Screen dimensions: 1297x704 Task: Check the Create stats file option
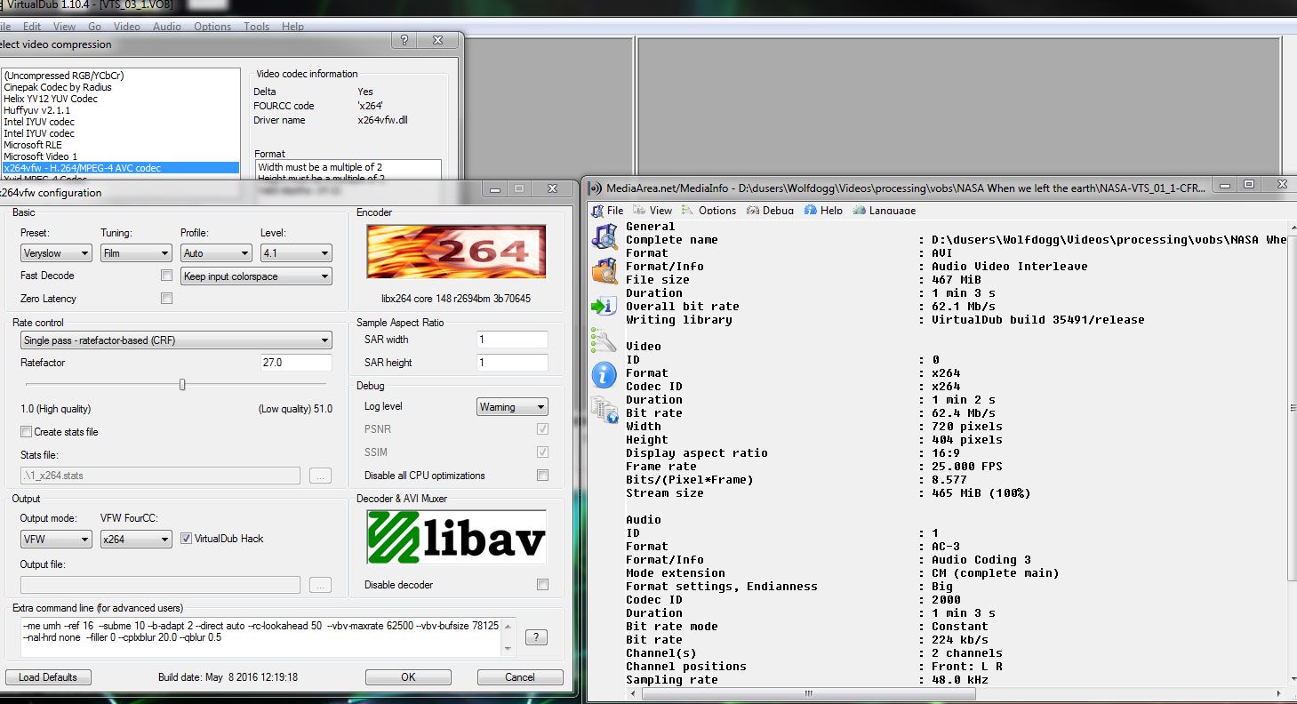tap(26, 432)
